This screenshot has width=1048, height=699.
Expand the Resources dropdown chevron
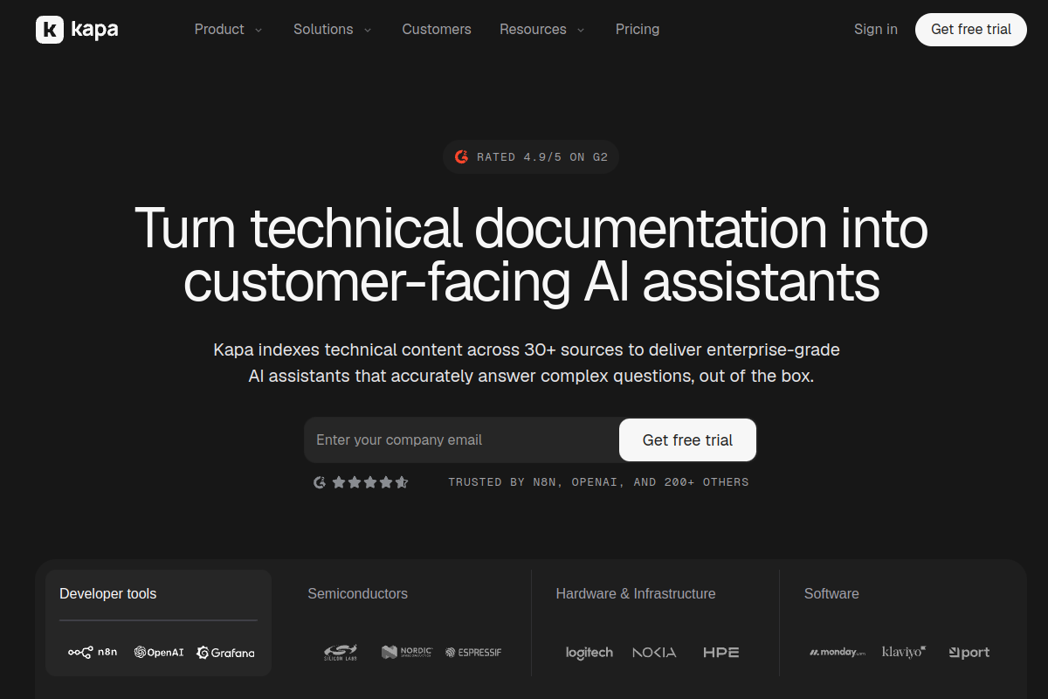point(581,30)
